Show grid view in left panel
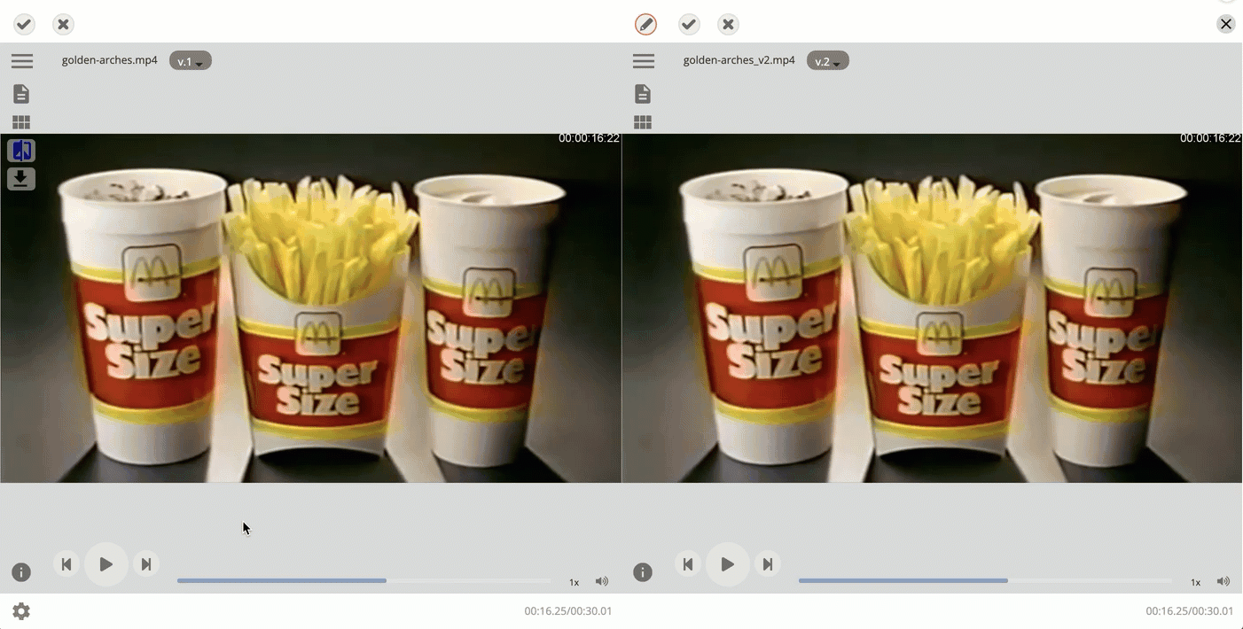Screen dimensions: 1243x629 21,122
